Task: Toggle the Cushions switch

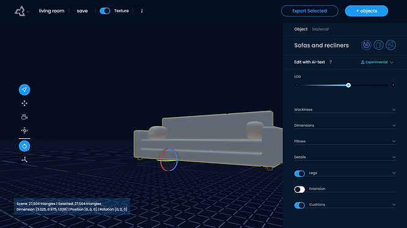Action: tap(299, 205)
